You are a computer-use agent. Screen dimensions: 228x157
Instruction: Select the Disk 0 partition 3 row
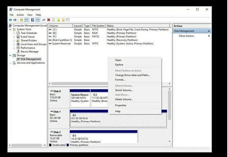pyautogui.click(x=109, y=40)
